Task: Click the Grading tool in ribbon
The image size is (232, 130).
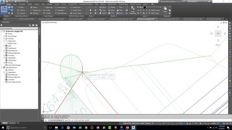Action: (x=35, y=13)
